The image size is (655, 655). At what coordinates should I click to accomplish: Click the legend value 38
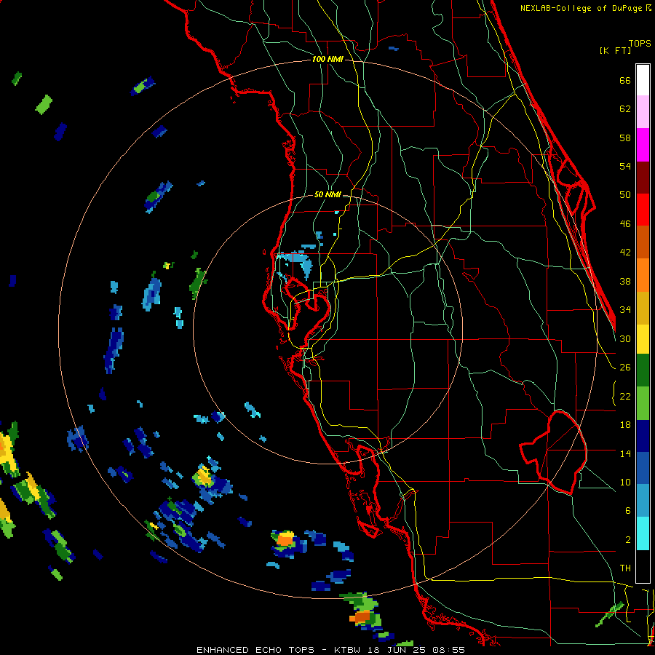[625, 281]
